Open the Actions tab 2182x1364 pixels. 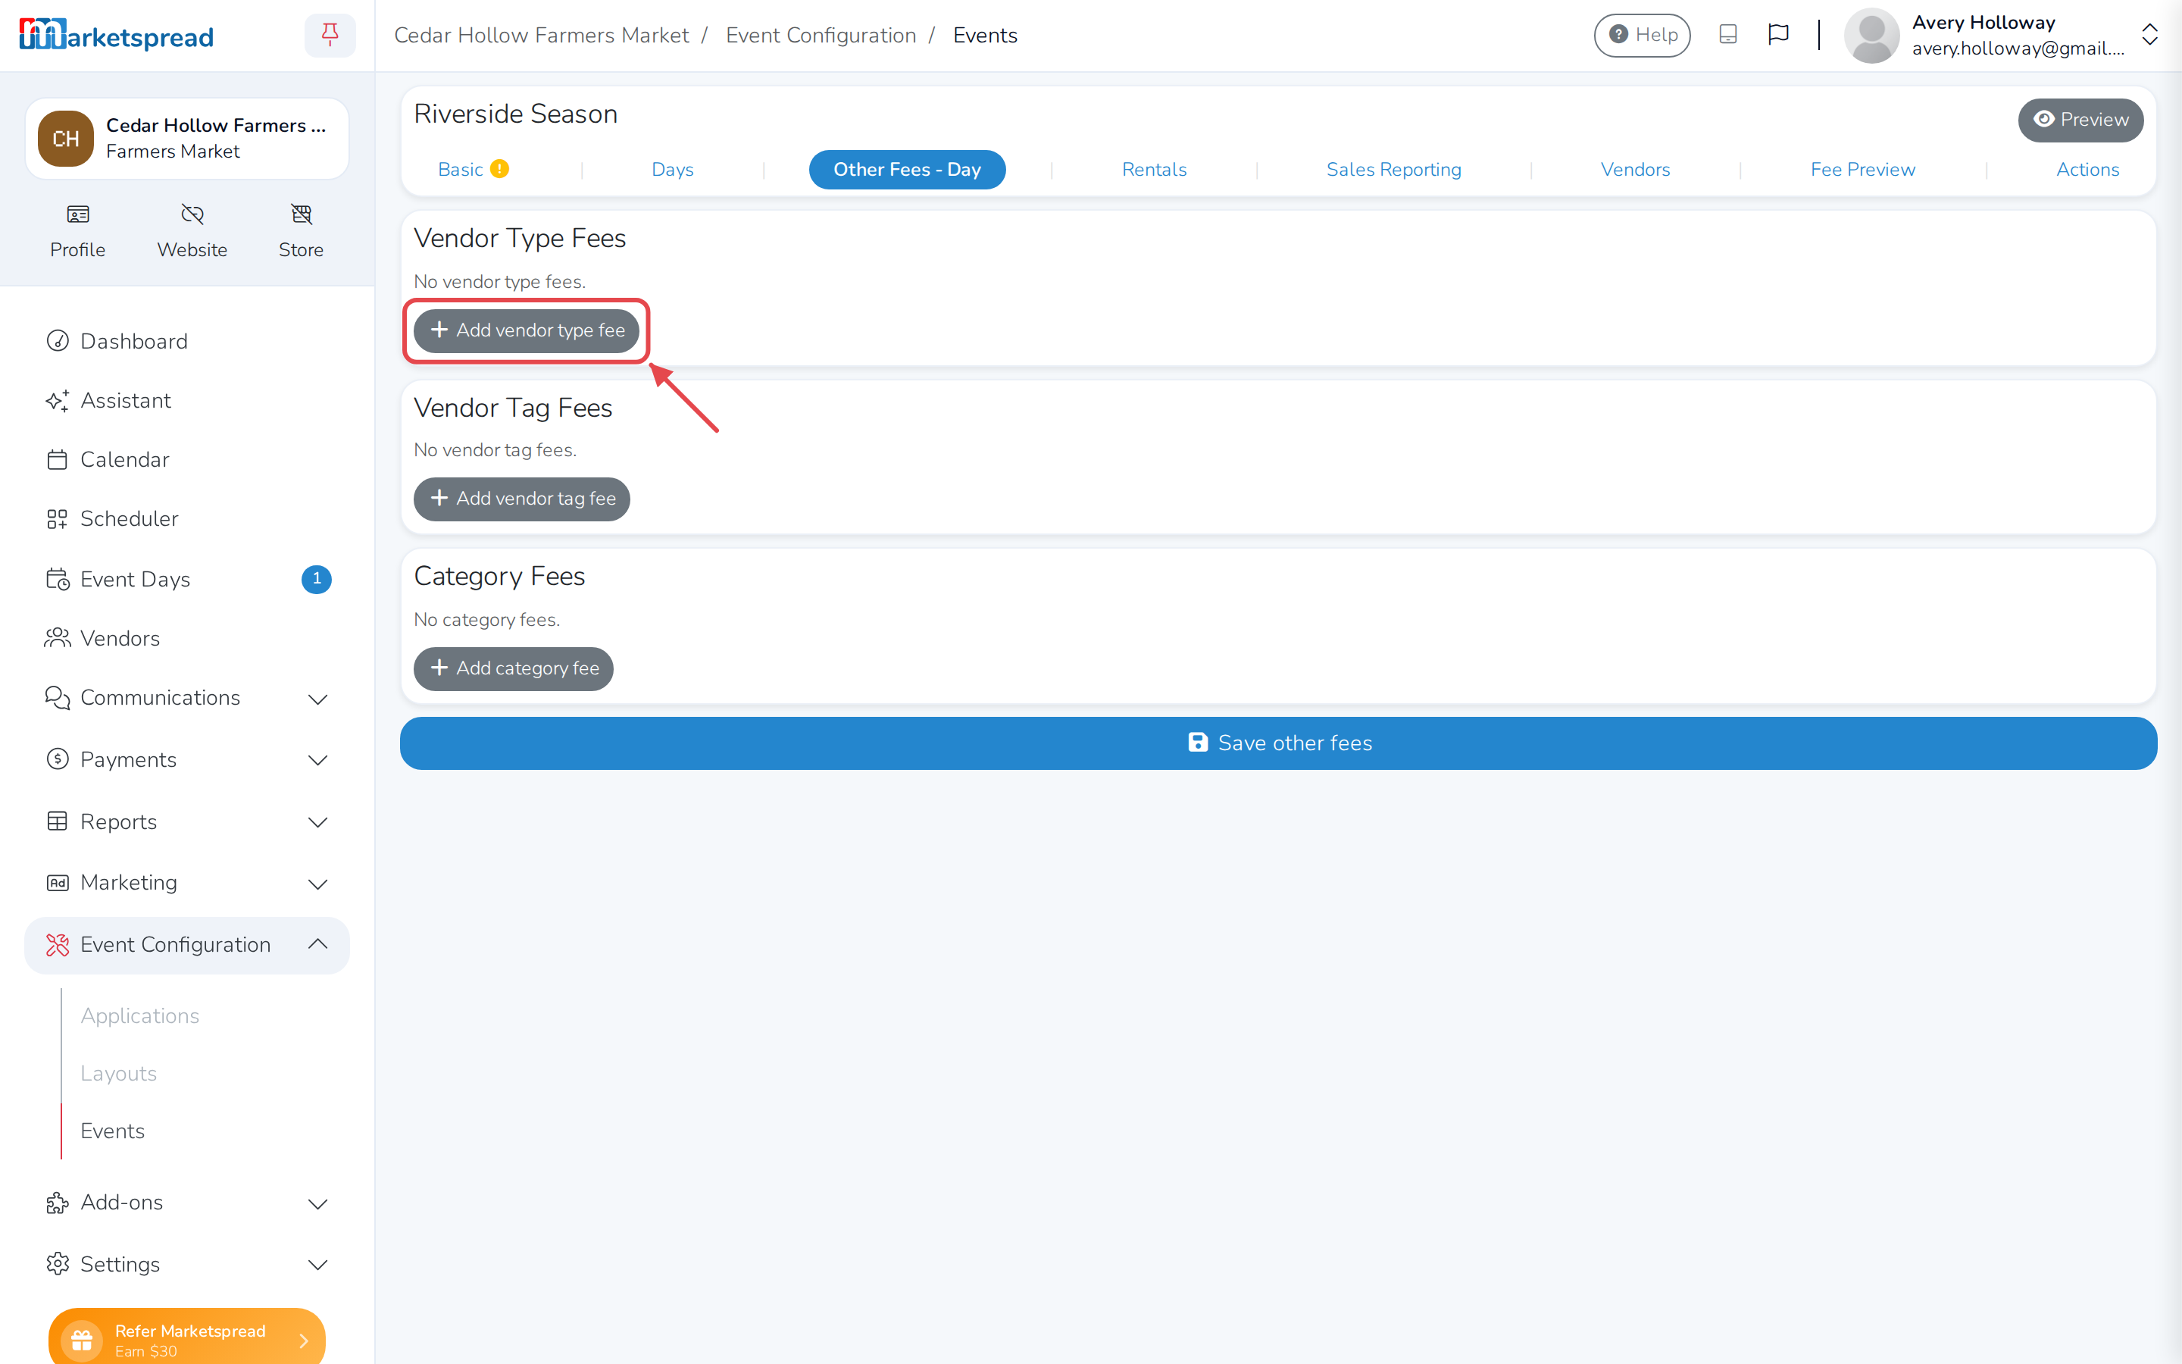tap(2087, 169)
